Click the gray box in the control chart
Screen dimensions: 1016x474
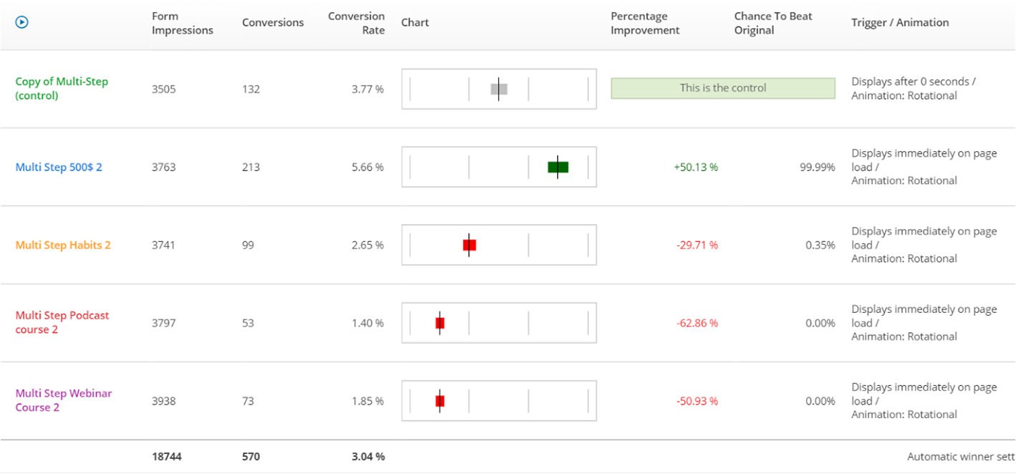(499, 89)
